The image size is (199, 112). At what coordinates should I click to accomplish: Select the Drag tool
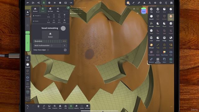pos(171,10)
